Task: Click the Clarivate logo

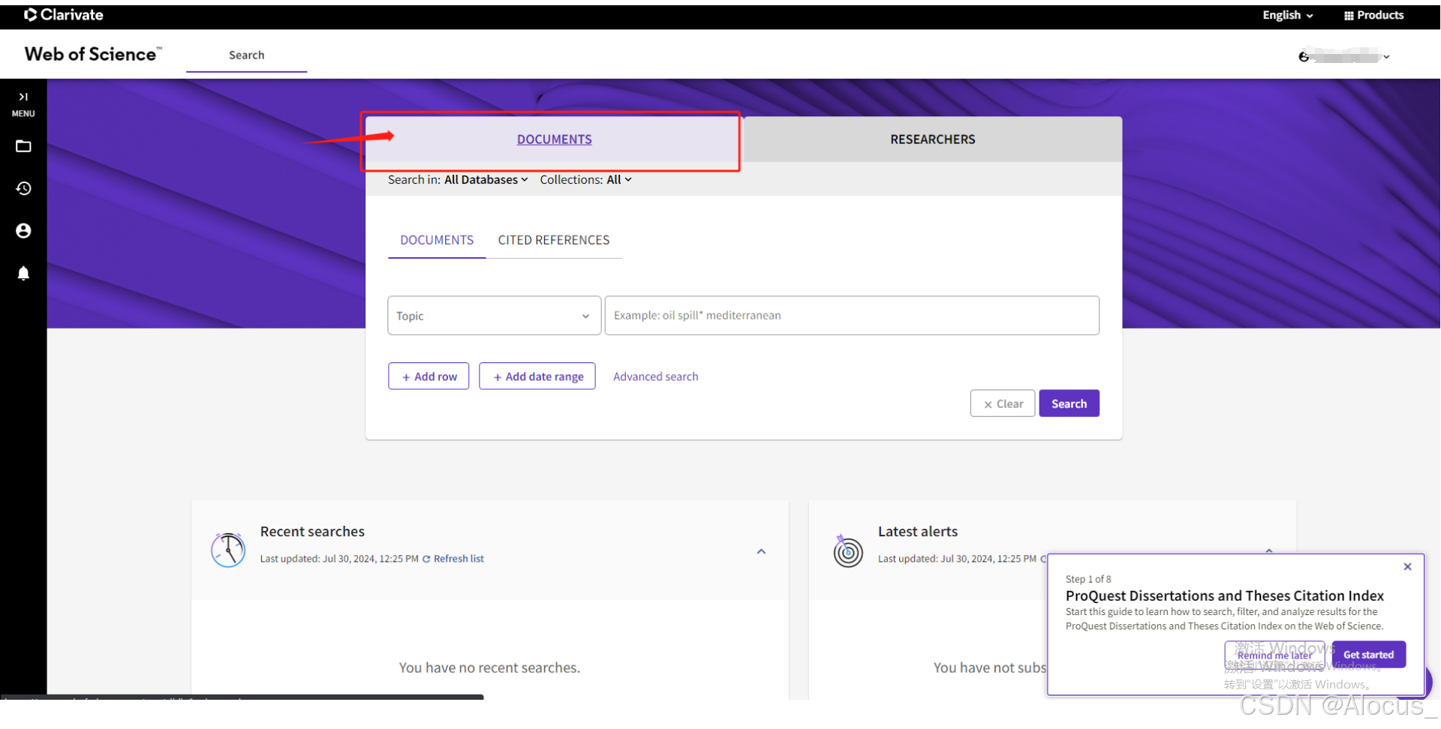Action: pyautogui.click(x=64, y=15)
